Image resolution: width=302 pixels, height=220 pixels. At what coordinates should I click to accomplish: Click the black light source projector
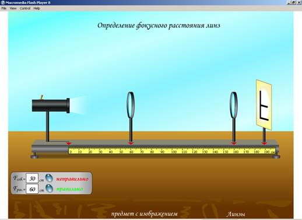pyautogui.click(x=51, y=106)
